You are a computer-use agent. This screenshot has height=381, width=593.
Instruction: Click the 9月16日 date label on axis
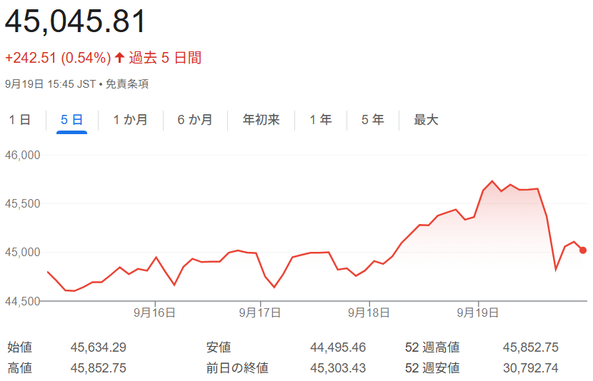pos(153,313)
